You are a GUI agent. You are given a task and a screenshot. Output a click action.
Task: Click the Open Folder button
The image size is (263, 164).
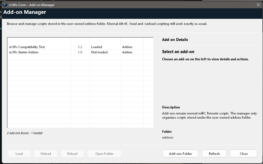(104, 153)
